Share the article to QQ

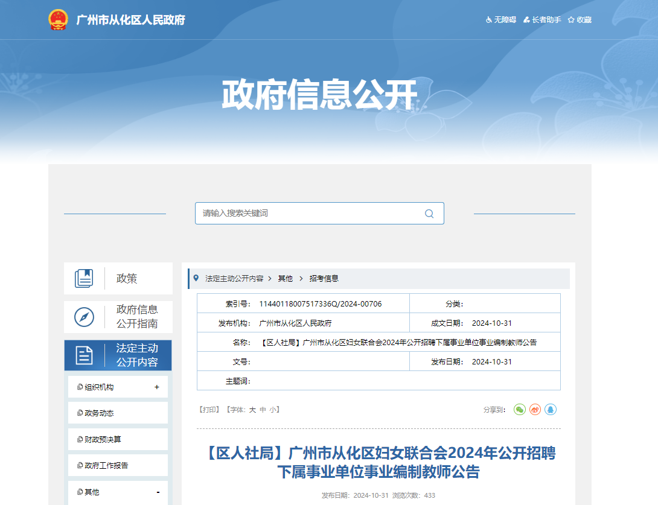[x=550, y=410]
